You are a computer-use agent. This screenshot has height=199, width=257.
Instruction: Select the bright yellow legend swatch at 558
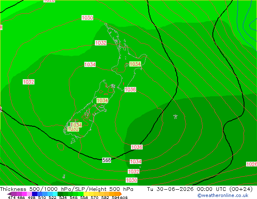tap(86, 194)
